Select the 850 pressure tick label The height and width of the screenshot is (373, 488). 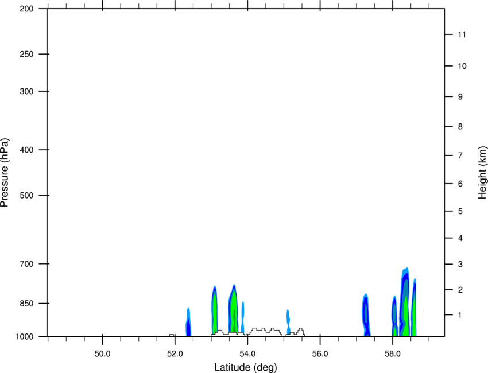(x=26, y=303)
